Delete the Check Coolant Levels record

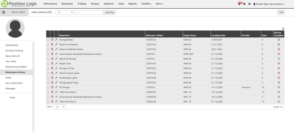pos(52,73)
